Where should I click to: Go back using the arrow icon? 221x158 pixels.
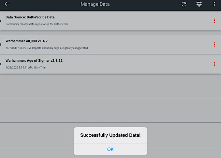(x=6, y=4)
